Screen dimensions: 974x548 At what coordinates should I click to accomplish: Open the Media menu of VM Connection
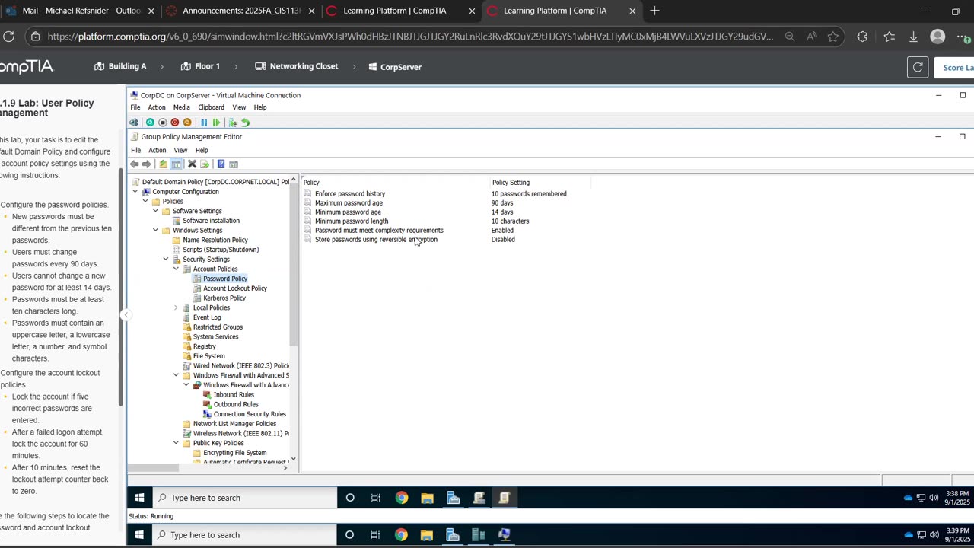[x=181, y=107]
